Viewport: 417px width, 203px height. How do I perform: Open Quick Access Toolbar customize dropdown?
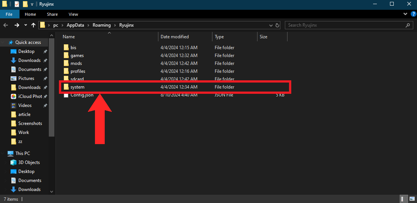tap(32, 5)
